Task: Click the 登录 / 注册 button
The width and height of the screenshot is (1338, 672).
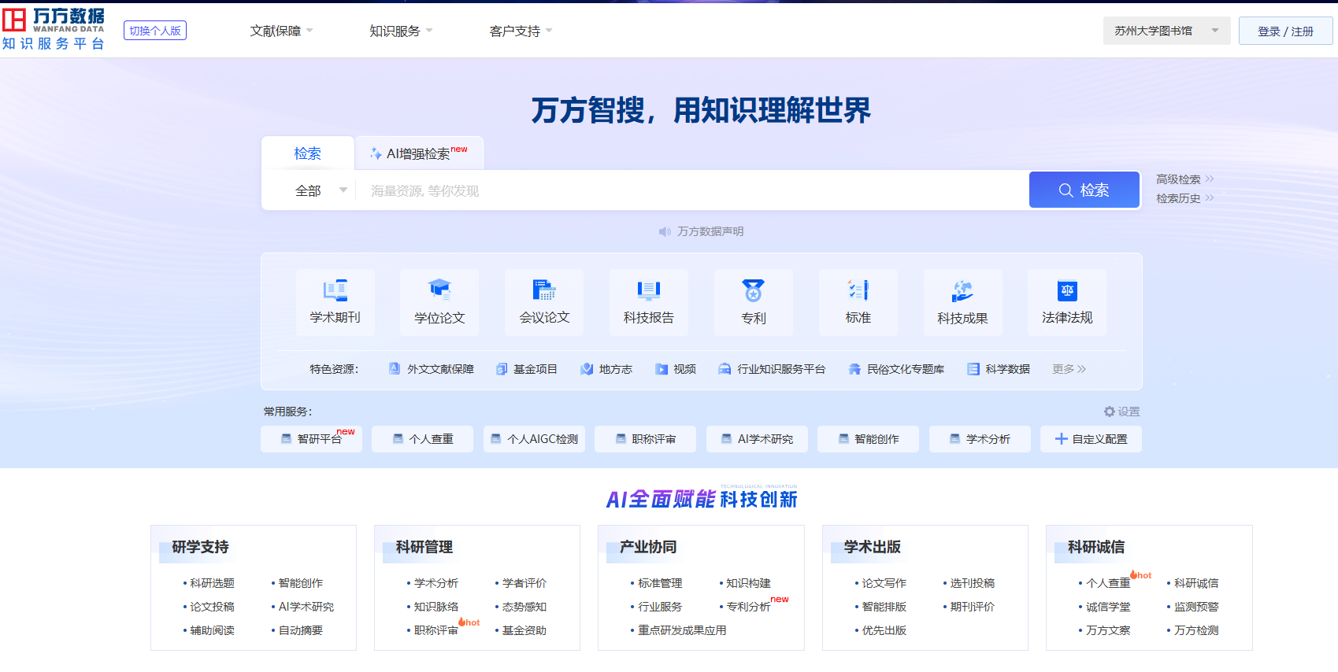Action: [x=1285, y=31]
